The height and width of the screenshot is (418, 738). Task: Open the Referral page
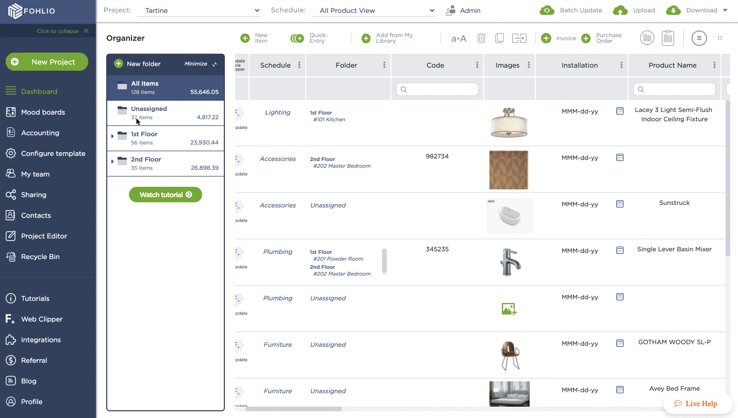(x=34, y=360)
